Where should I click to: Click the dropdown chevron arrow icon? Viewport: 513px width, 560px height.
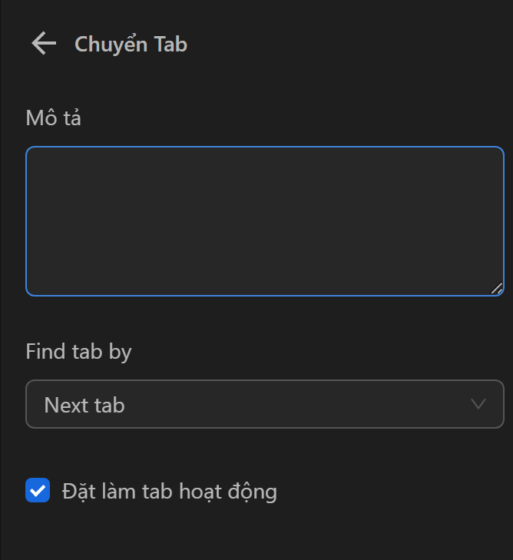pos(478,404)
